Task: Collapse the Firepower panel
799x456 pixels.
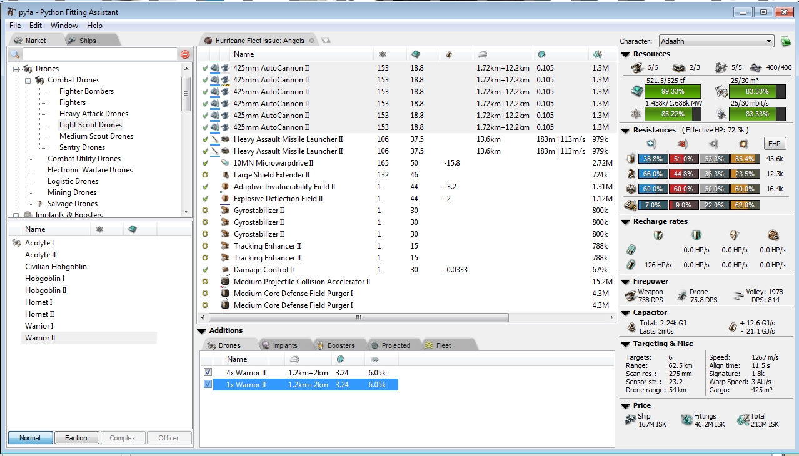Action: point(625,281)
